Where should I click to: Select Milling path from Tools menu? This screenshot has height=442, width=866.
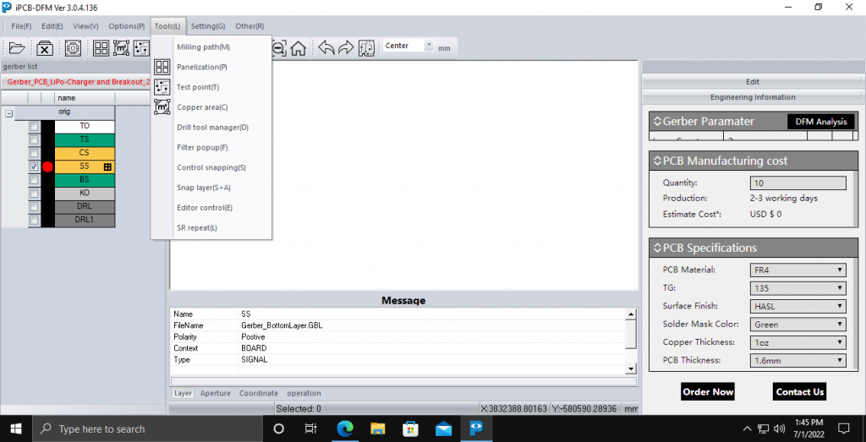tap(203, 46)
